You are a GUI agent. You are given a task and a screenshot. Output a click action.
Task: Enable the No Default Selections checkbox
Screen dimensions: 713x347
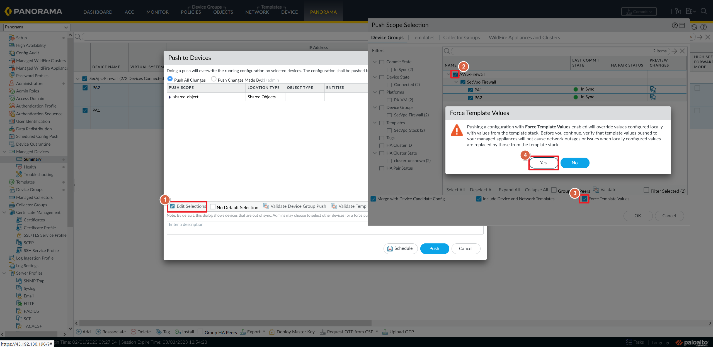(x=212, y=207)
